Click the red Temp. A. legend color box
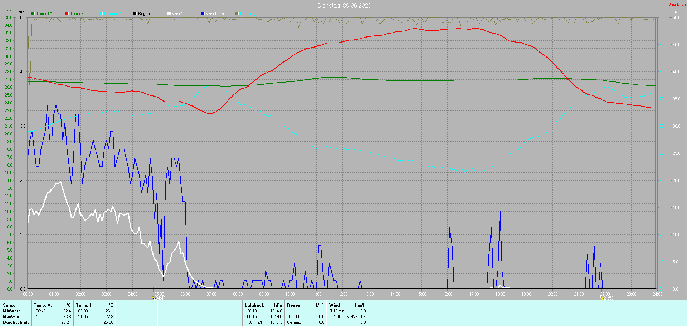Screen dimensions: 687x326 (x=67, y=14)
